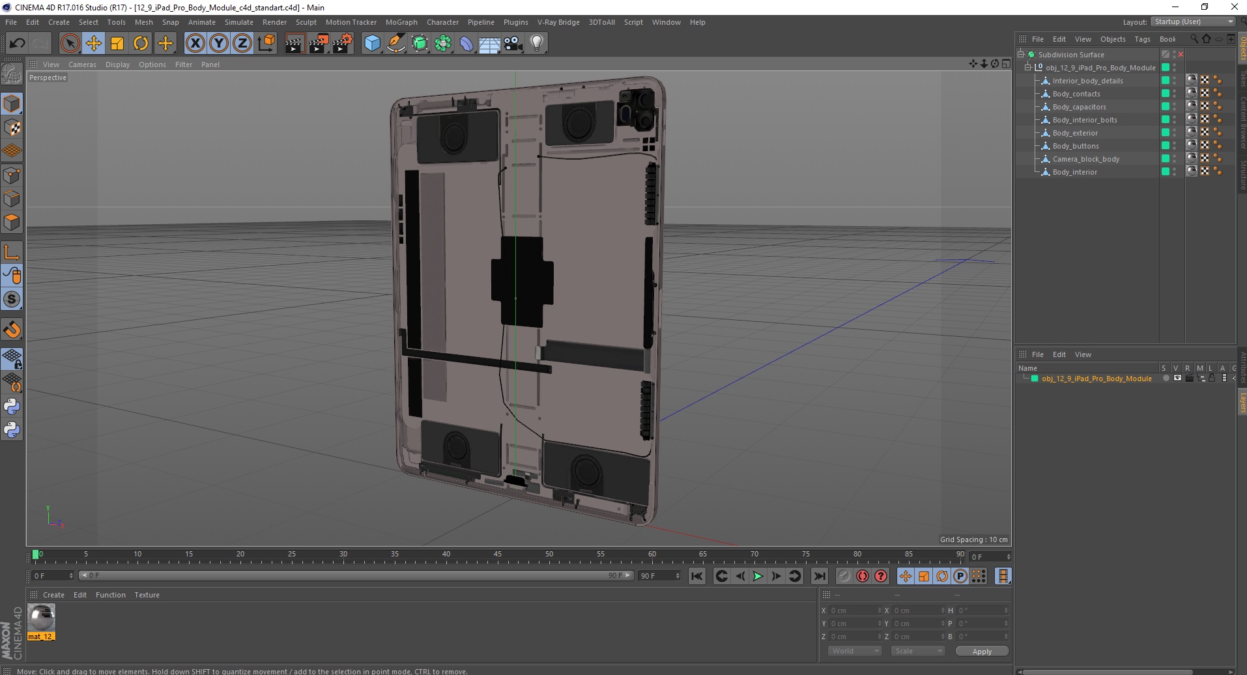Click the Coordinate System icon

pos(266,44)
